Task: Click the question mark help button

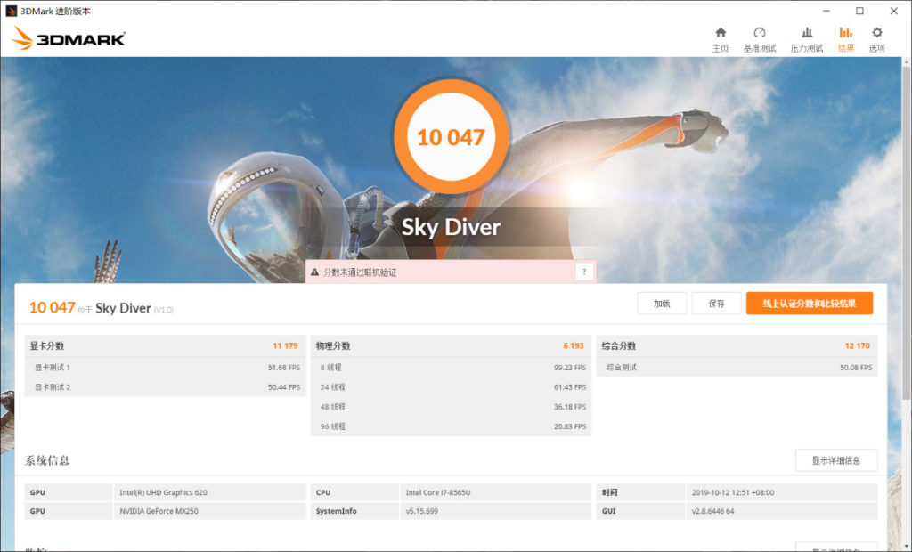Action: point(584,272)
